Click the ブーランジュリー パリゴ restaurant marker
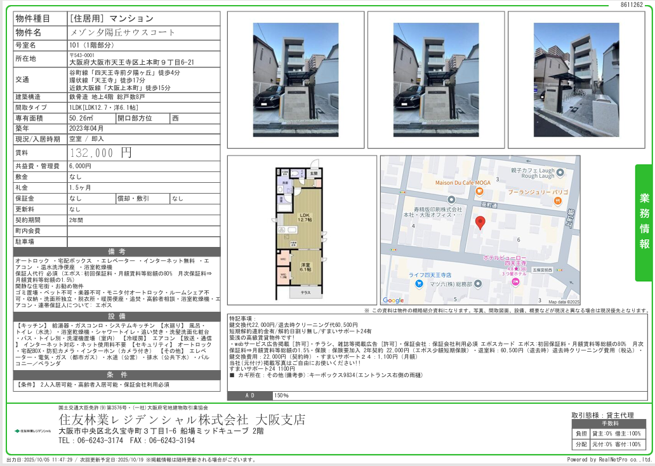The width and height of the screenshot is (655, 466). pos(557,201)
